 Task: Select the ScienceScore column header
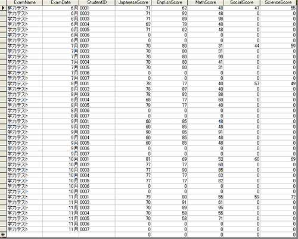pyautogui.click(x=278, y=2)
